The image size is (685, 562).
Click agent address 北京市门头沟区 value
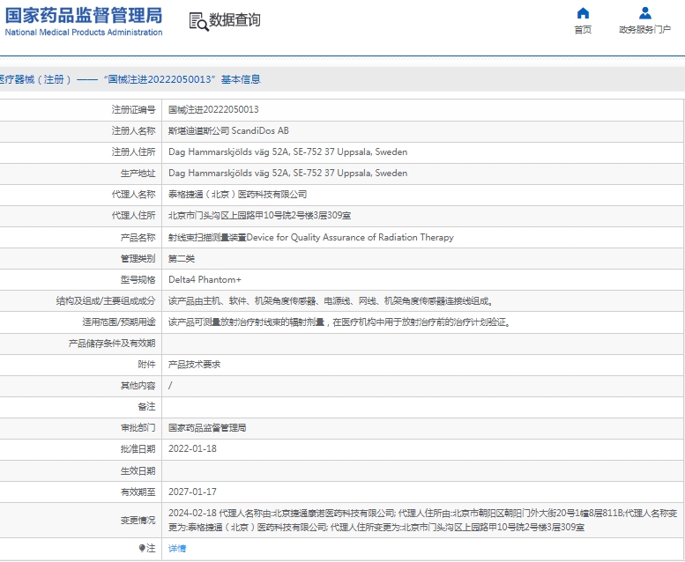pos(259,216)
